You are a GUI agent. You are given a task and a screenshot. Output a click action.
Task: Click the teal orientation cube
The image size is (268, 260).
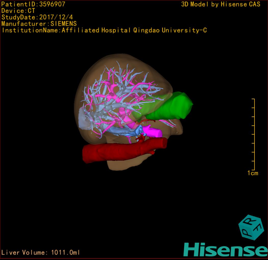pos(251,227)
